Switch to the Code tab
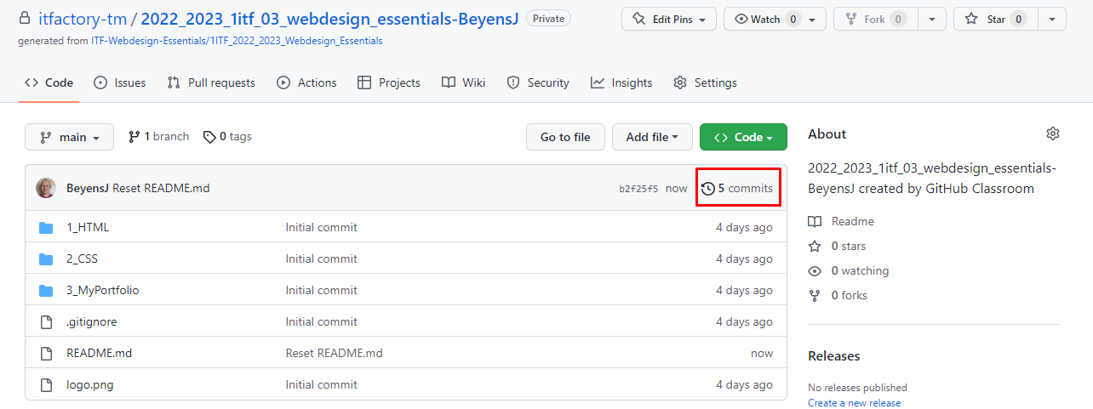Image resolution: width=1093 pixels, height=409 pixels. point(49,82)
